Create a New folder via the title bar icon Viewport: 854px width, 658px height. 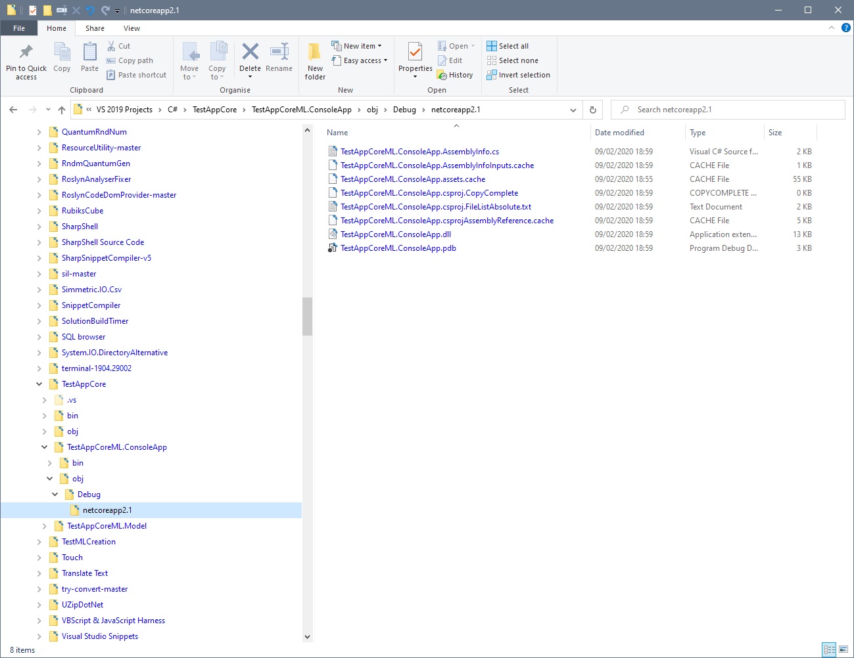[47, 10]
